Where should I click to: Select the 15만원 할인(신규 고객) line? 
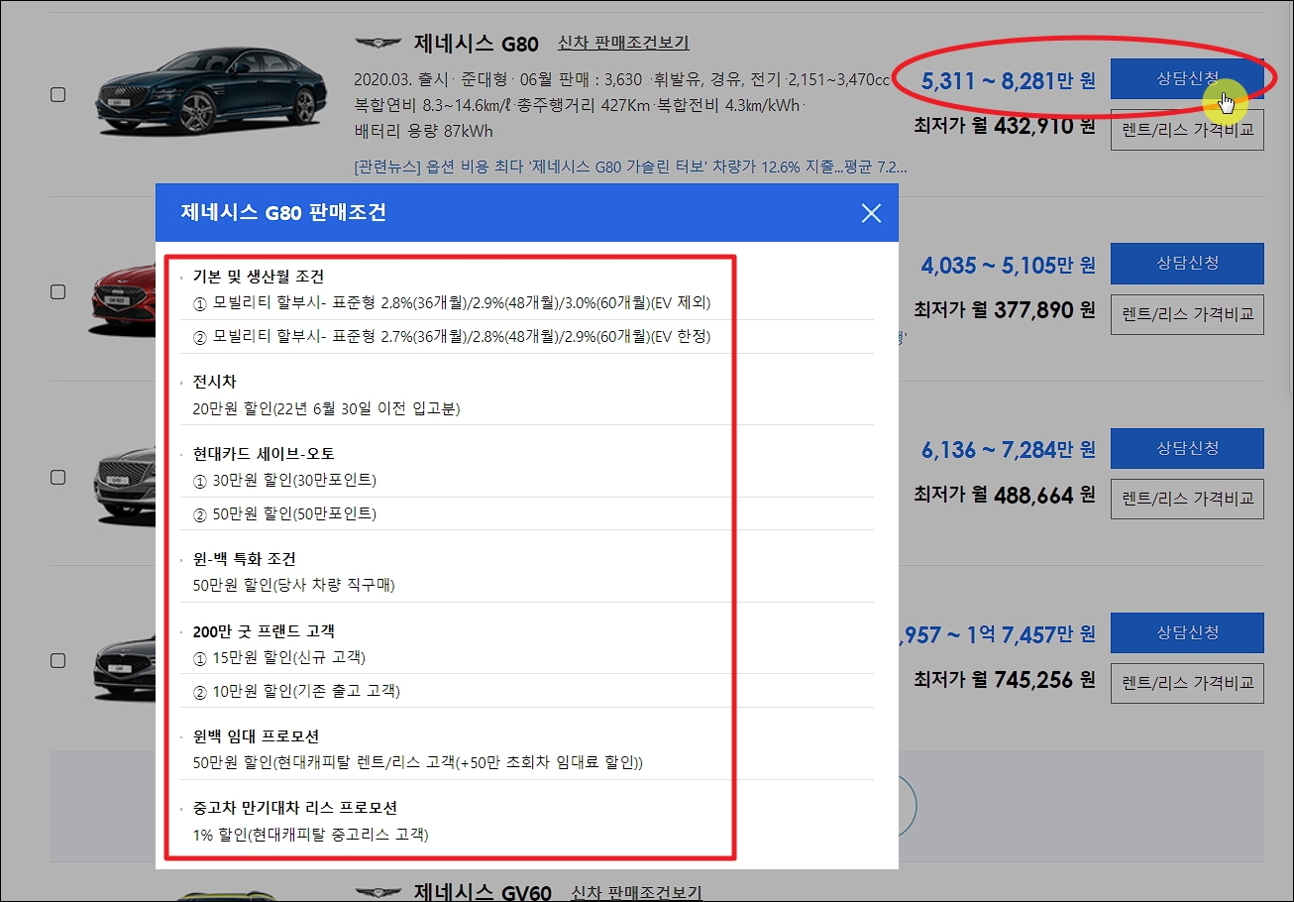(x=280, y=657)
